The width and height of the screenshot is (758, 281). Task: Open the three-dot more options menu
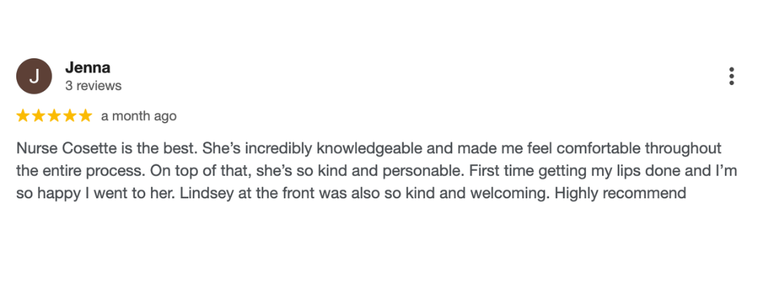(731, 77)
